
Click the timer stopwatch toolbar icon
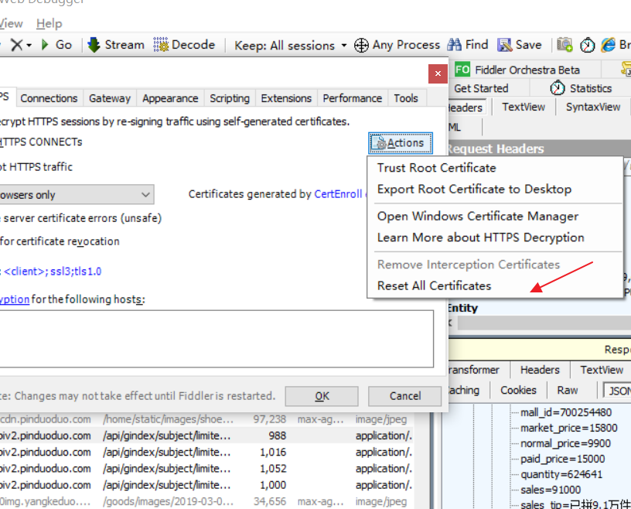tap(587, 45)
